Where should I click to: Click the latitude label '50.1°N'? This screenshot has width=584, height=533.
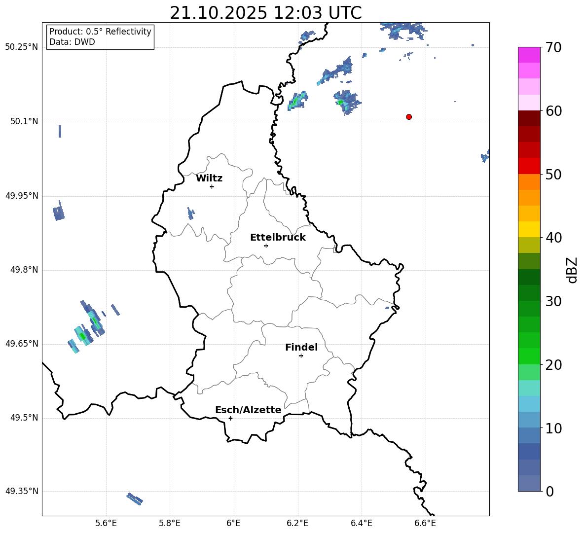point(24,121)
